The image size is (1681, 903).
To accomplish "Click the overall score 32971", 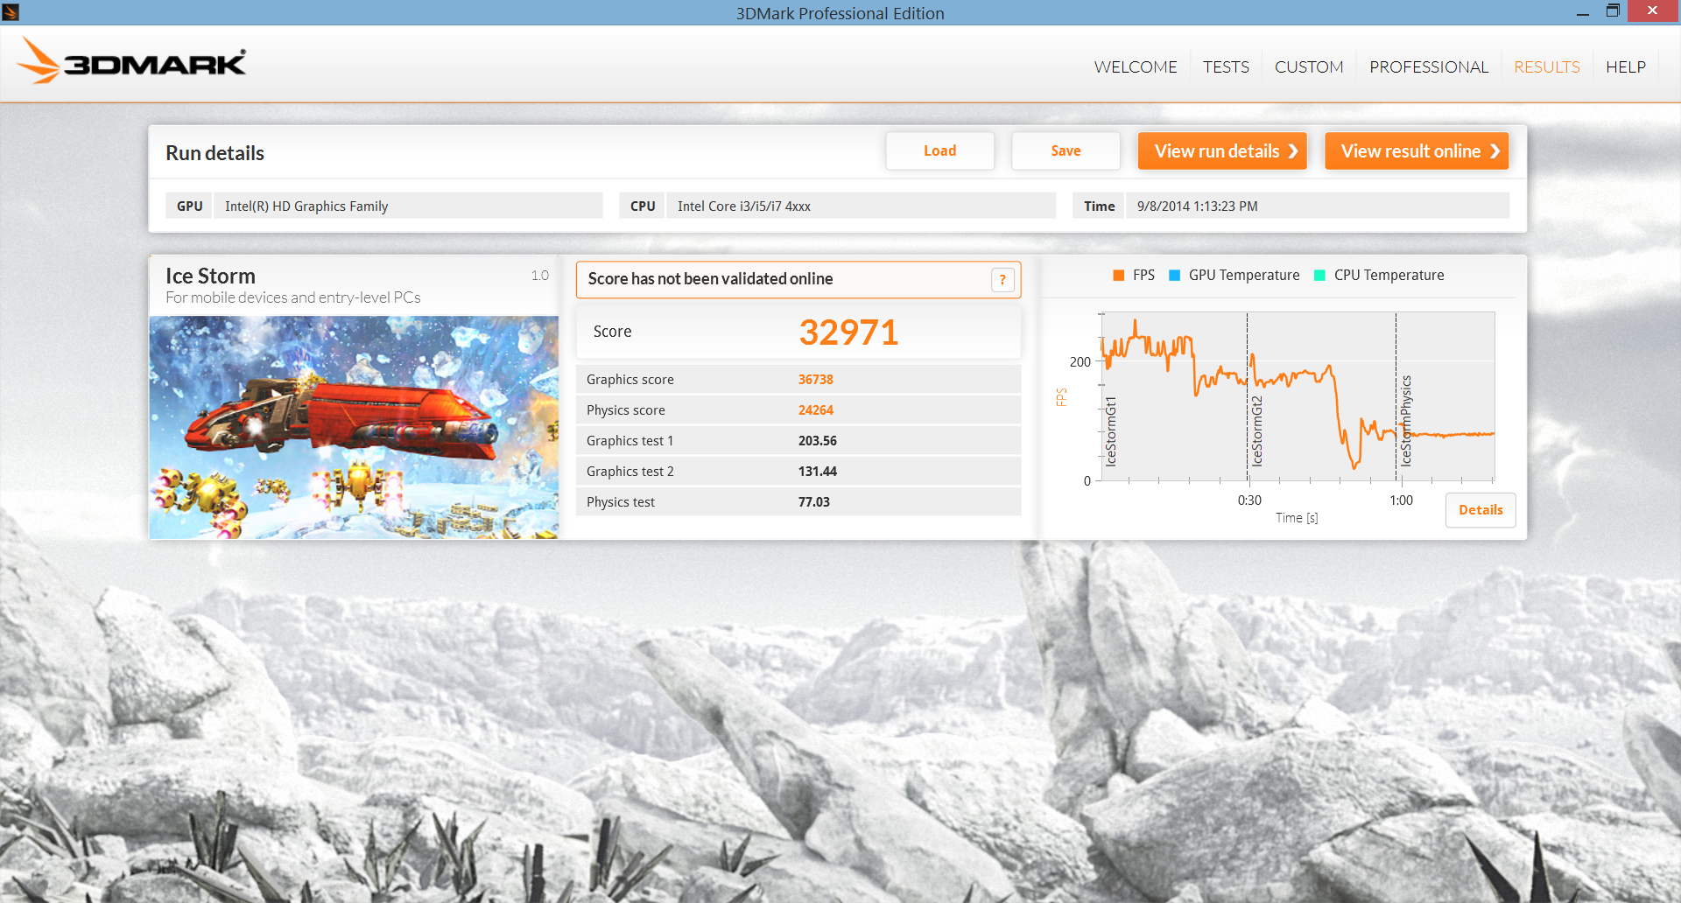I will pyautogui.click(x=848, y=332).
